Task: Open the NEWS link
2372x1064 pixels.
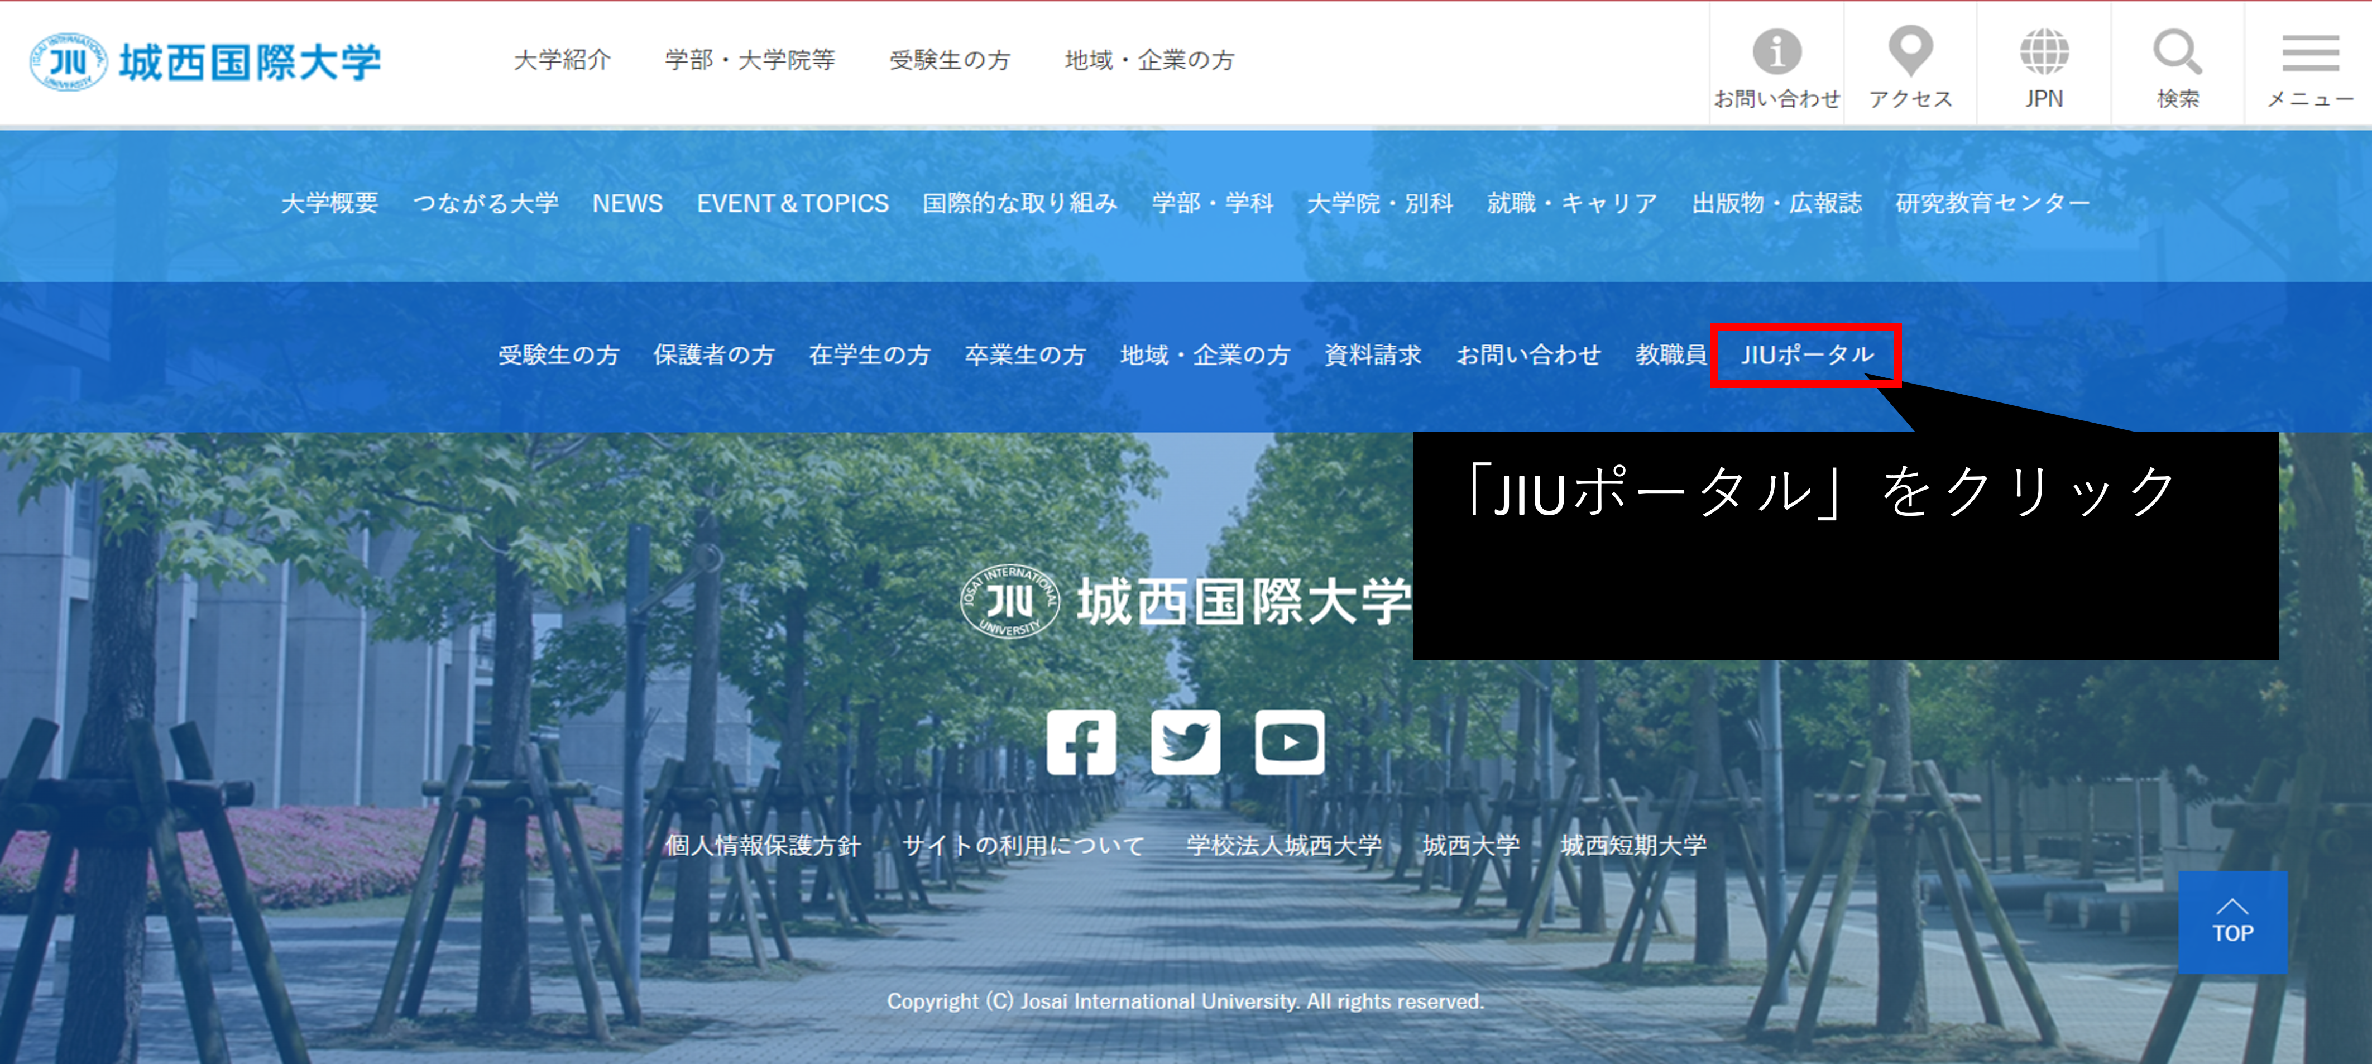Action: pyautogui.click(x=627, y=203)
